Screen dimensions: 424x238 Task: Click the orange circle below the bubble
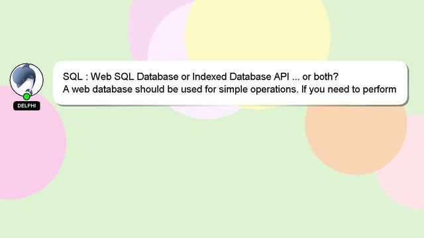pyautogui.click(x=356, y=140)
